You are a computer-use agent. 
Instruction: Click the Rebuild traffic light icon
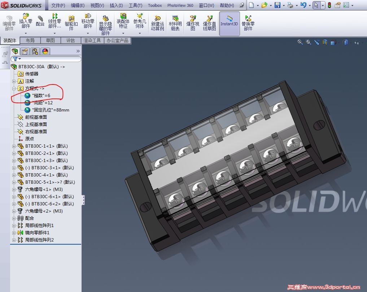click(329, 5)
